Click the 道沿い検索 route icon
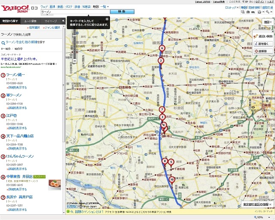The height and width of the screenshot is (220, 275). pos(256,36)
